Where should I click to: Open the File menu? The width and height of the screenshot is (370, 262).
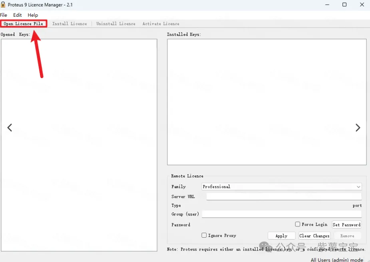click(4, 15)
